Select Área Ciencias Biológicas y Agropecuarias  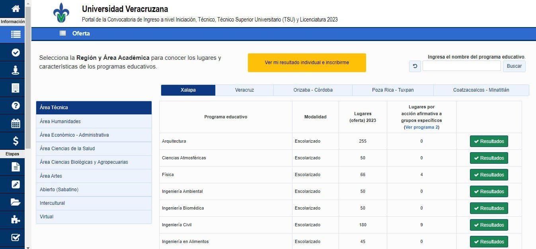click(94, 162)
